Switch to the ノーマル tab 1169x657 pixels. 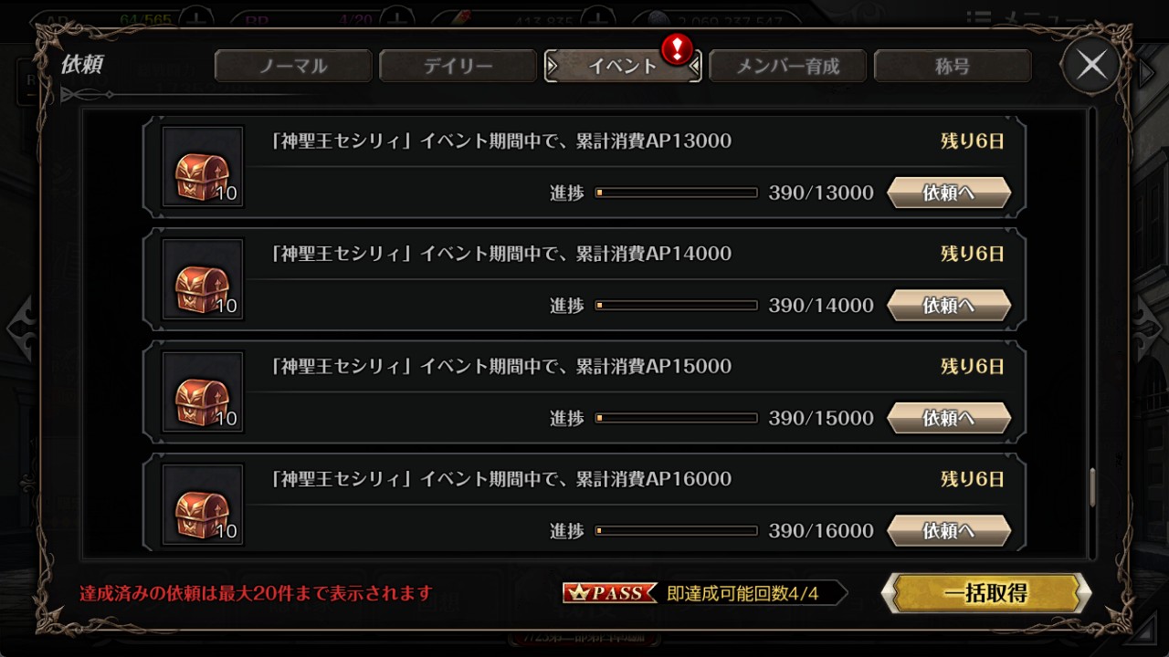point(293,66)
